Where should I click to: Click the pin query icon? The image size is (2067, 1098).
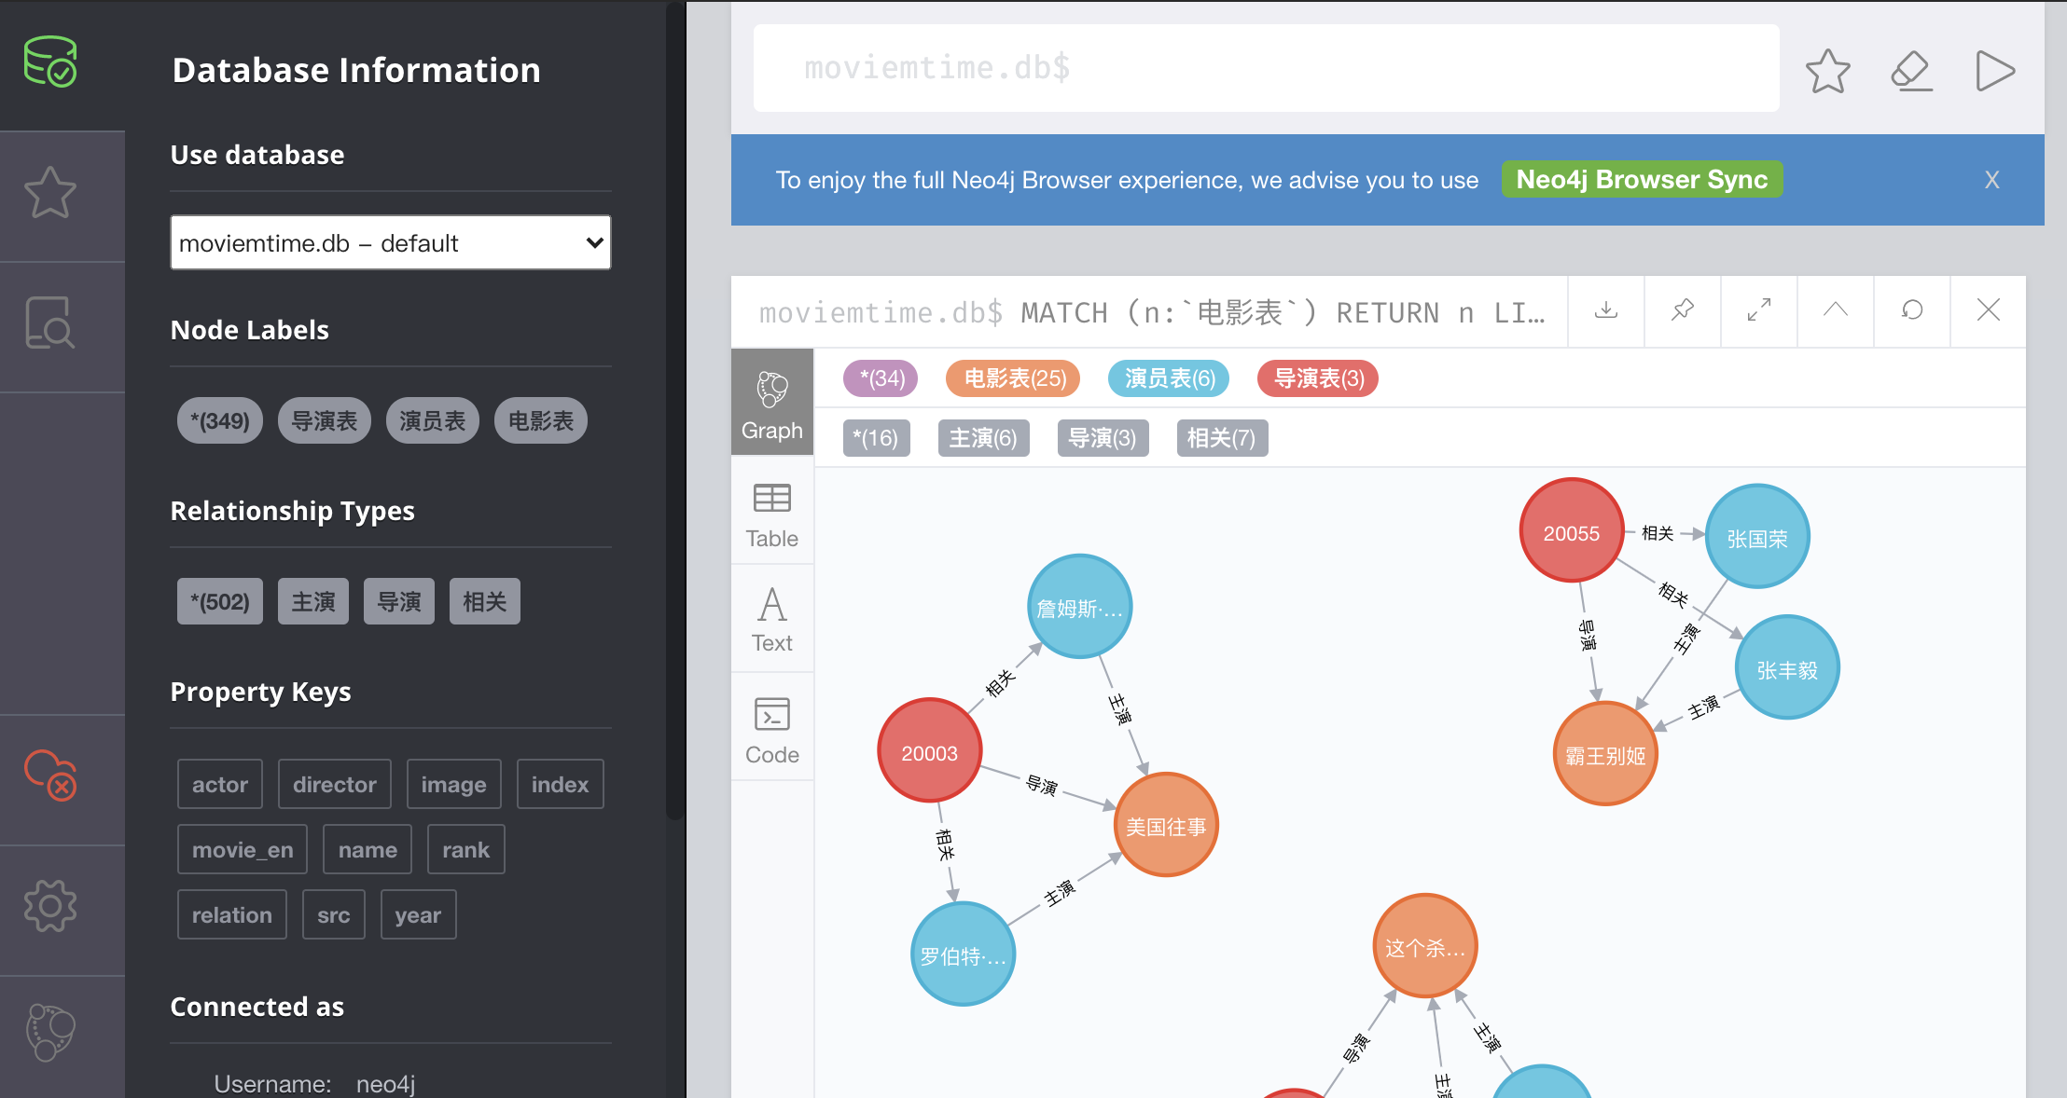[1683, 309]
